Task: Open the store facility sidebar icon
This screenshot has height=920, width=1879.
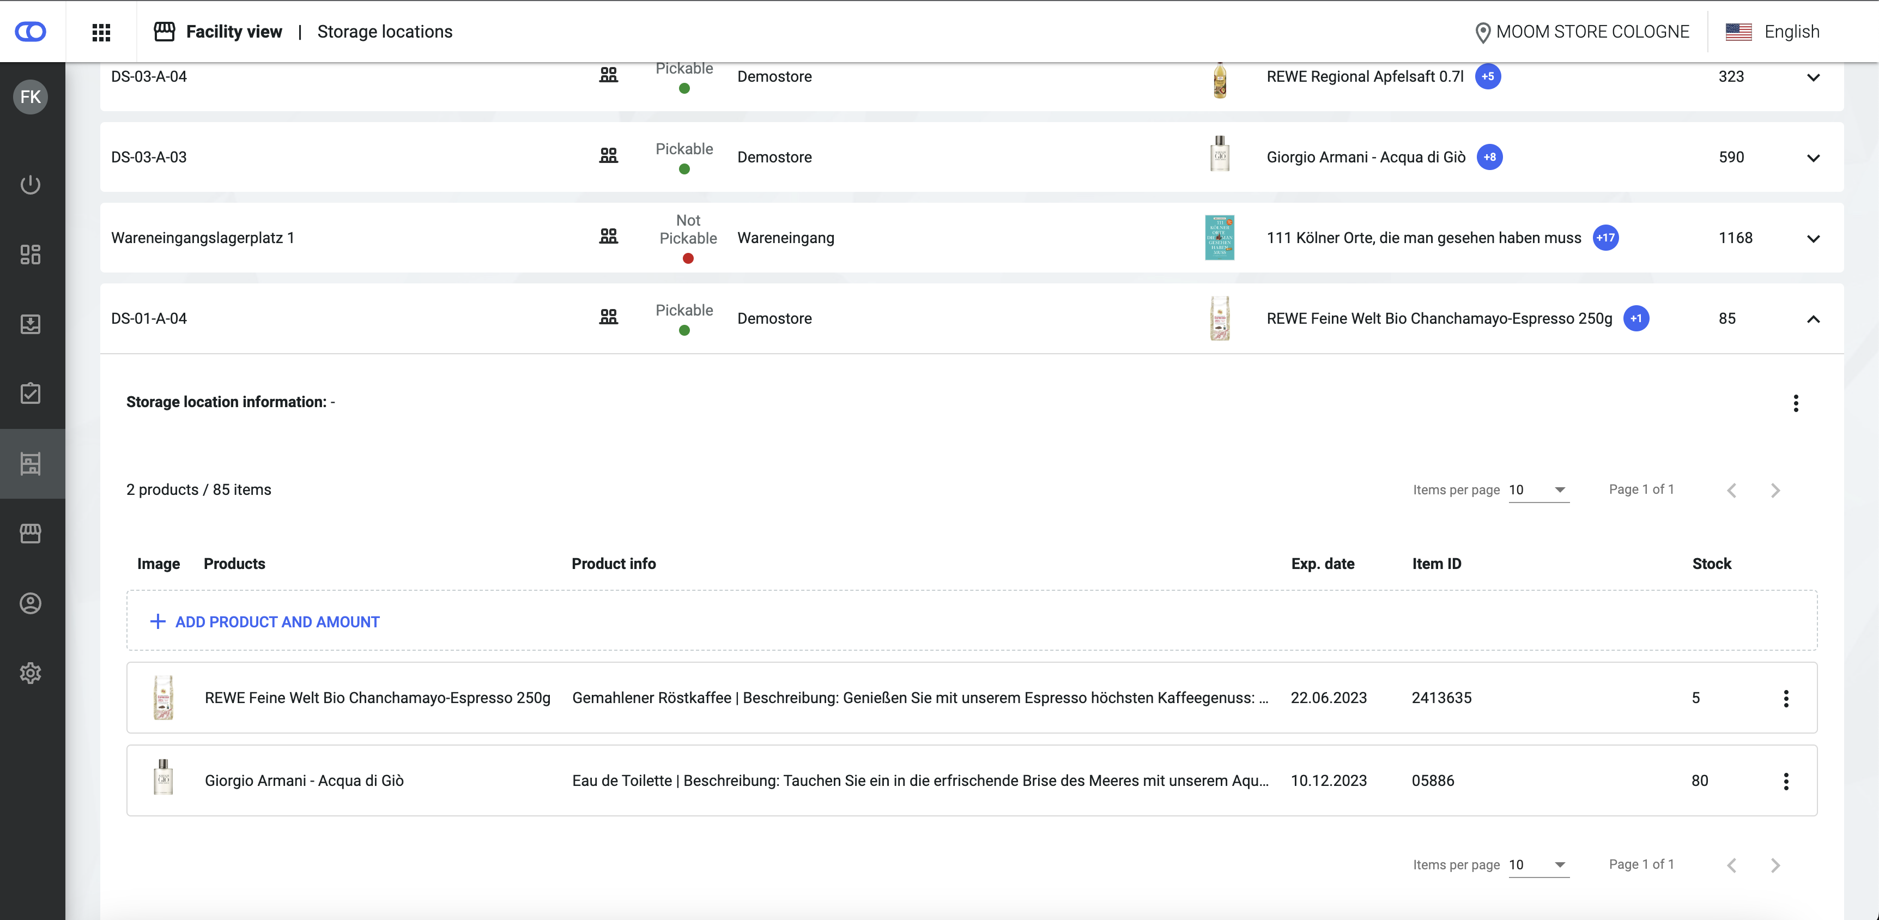Action: point(31,534)
